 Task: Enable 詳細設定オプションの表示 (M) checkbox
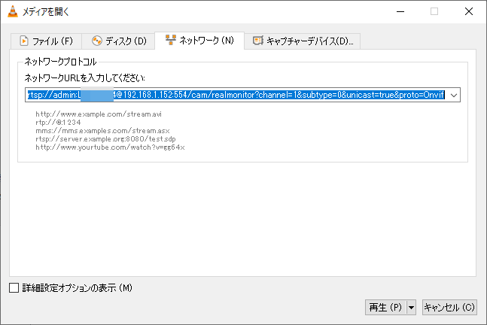pos(14,287)
